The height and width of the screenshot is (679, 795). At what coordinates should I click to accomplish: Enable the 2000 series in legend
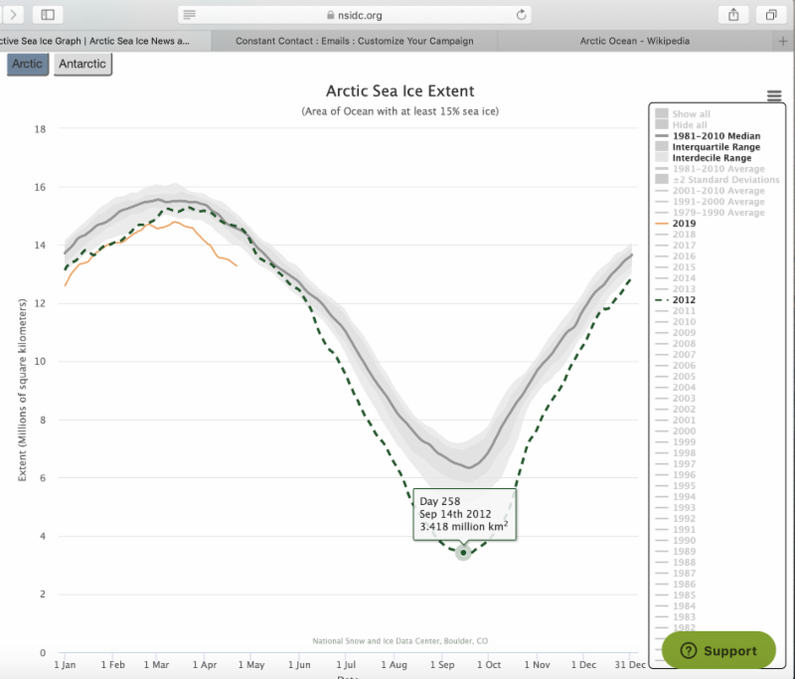(676, 431)
